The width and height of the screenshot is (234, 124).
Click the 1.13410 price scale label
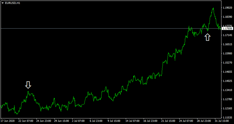227,90
